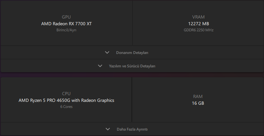The width and height of the screenshot is (264, 136).
Task: Click the Yazılım ve Sürücü Detayları text label
Action: 132,66
